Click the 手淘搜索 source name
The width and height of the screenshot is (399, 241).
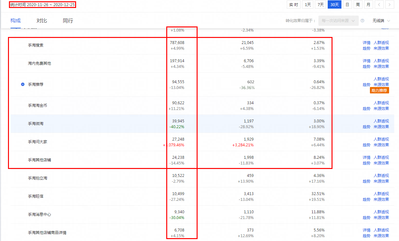[35, 45]
